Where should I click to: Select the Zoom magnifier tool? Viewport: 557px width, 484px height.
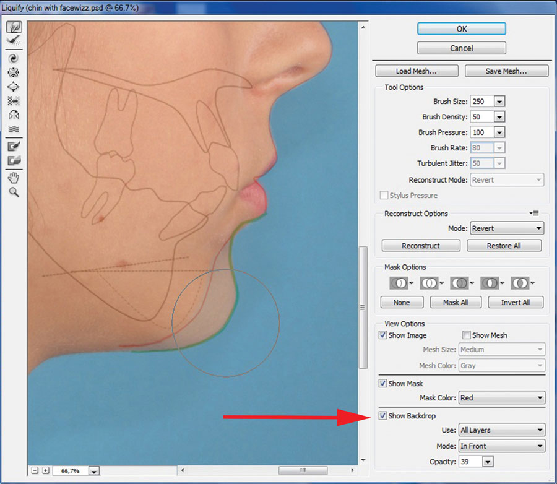(14, 192)
